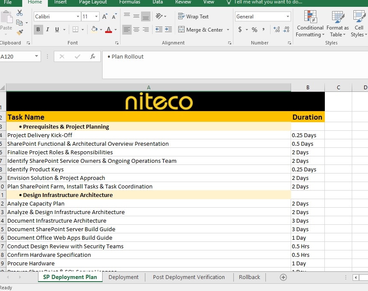Switch to Data tab

158,2
